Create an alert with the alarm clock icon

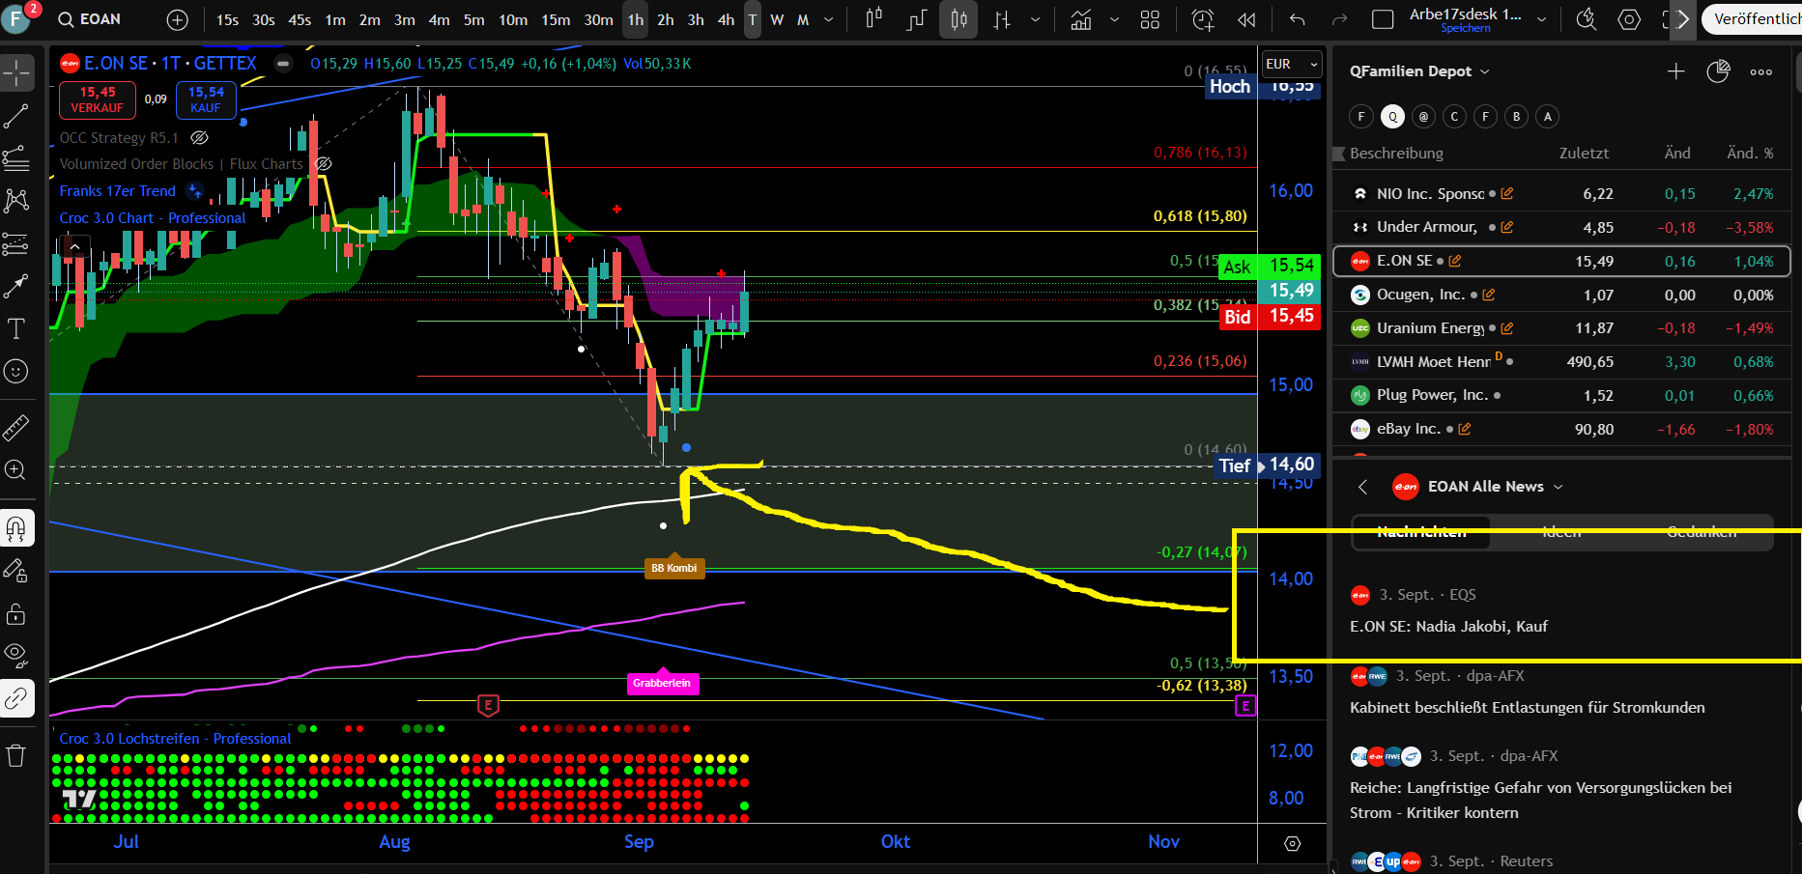pos(1203,19)
